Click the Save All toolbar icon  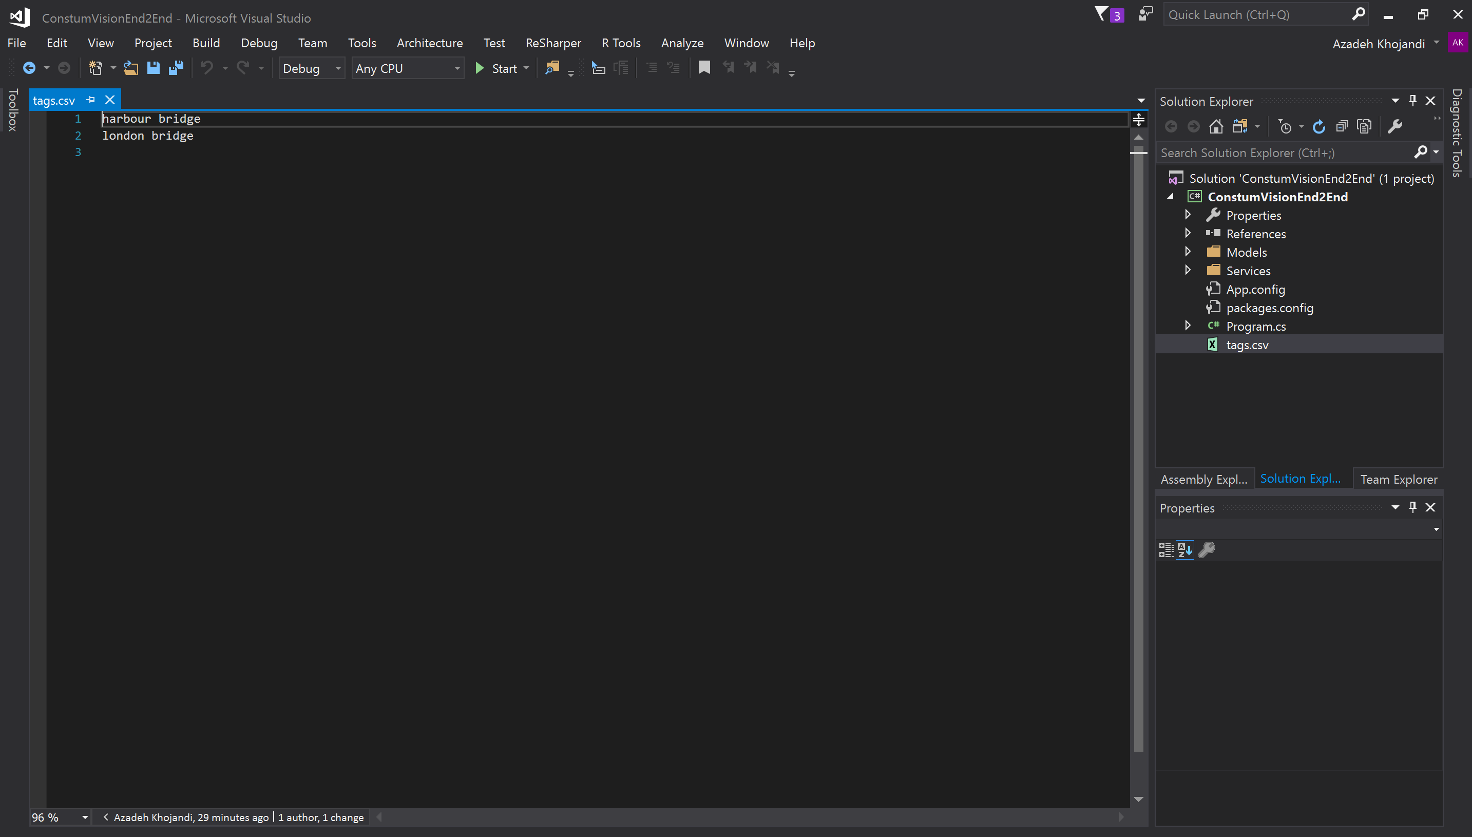click(x=176, y=68)
